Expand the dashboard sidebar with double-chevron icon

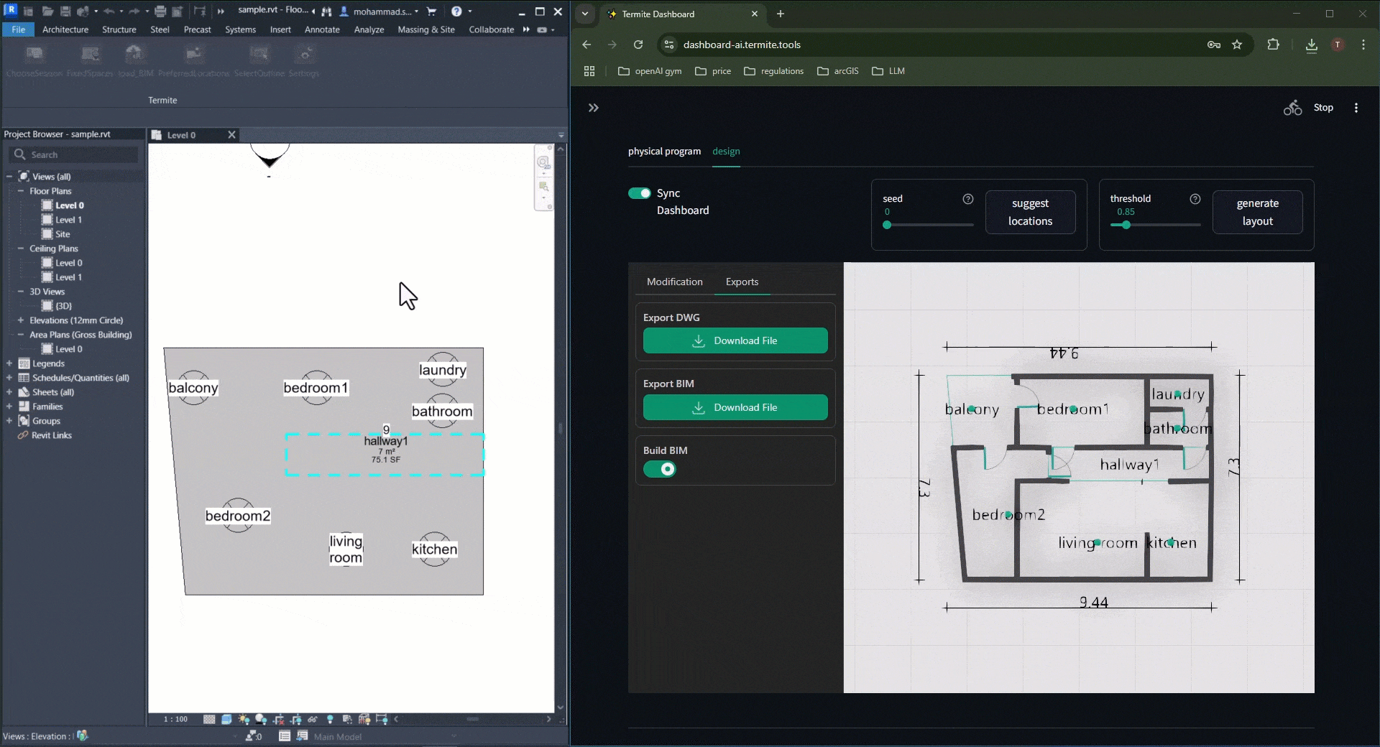click(x=593, y=108)
